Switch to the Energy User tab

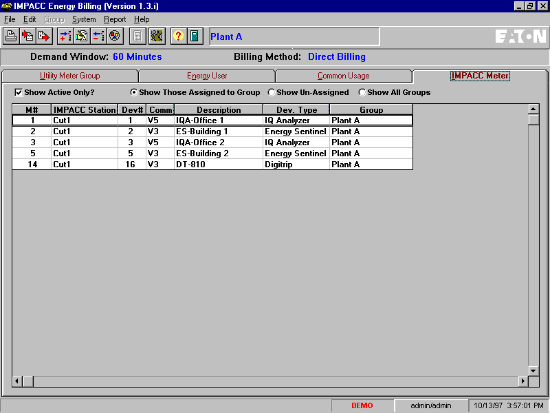point(207,76)
